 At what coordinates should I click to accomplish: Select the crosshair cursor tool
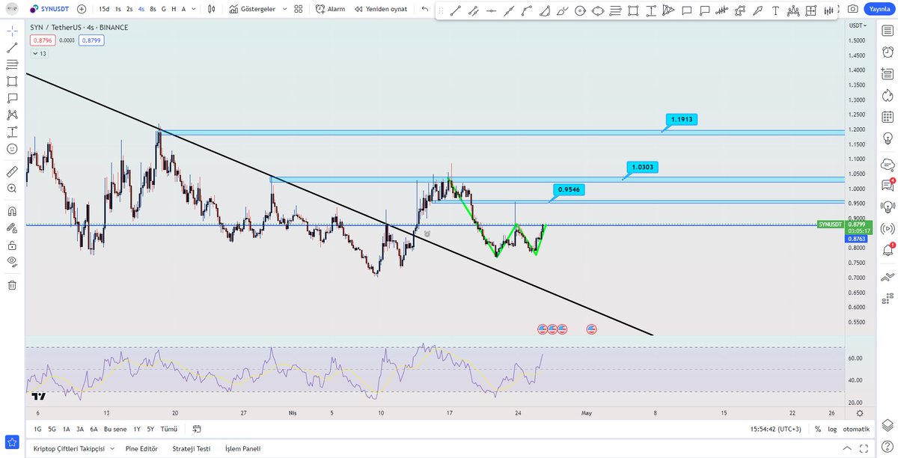click(12, 31)
